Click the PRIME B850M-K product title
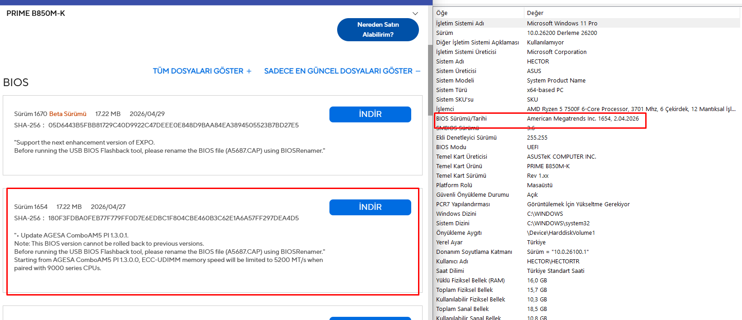Viewport: 742px width, 320px height. (x=36, y=13)
